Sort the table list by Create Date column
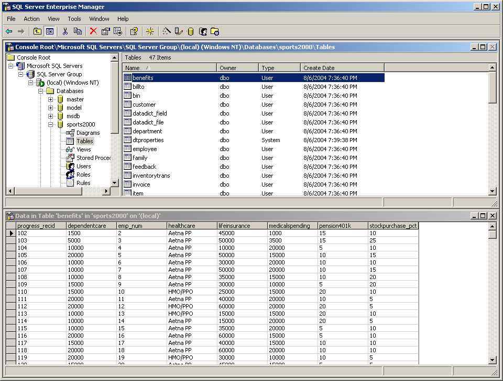 tap(342, 68)
